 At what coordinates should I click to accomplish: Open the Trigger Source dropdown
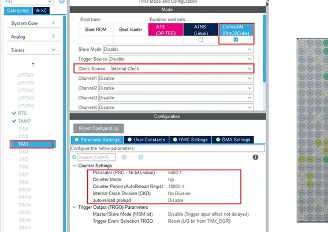[181, 59]
